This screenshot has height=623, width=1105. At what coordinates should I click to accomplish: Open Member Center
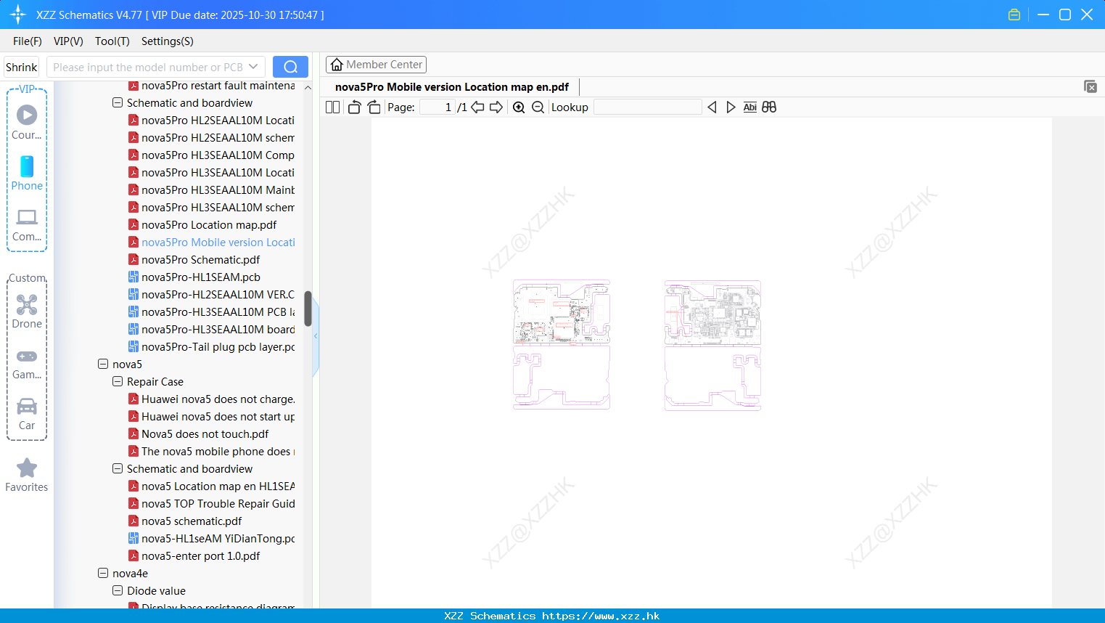pyautogui.click(x=376, y=65)
